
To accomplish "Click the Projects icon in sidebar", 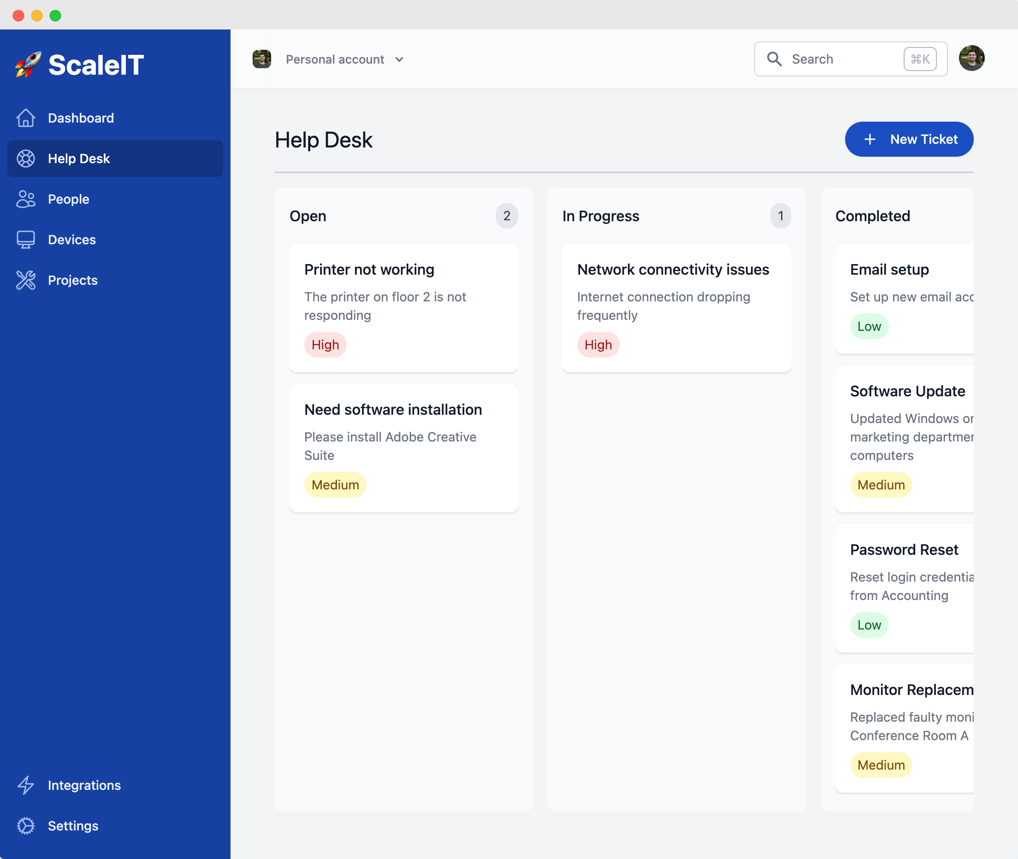I will pyautogui.click(x=24, y=280).
